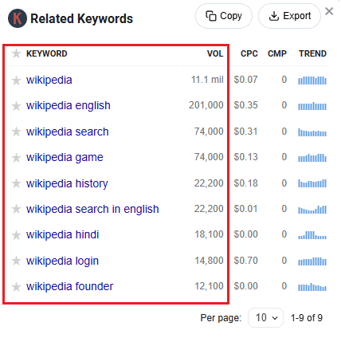View trend chart for wikipedia game
Image resolution: width=341 pixels, height=338 pixels.
[312, 158]
